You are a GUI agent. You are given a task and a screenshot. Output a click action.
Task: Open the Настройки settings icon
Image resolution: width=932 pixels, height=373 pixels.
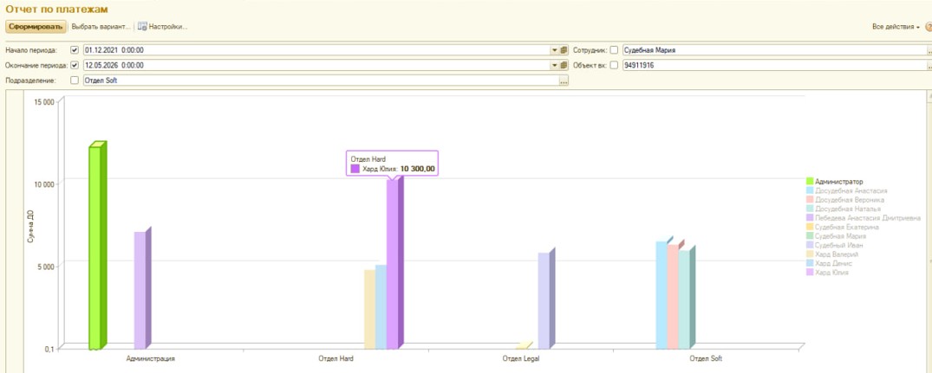click(x=142, y=27)
